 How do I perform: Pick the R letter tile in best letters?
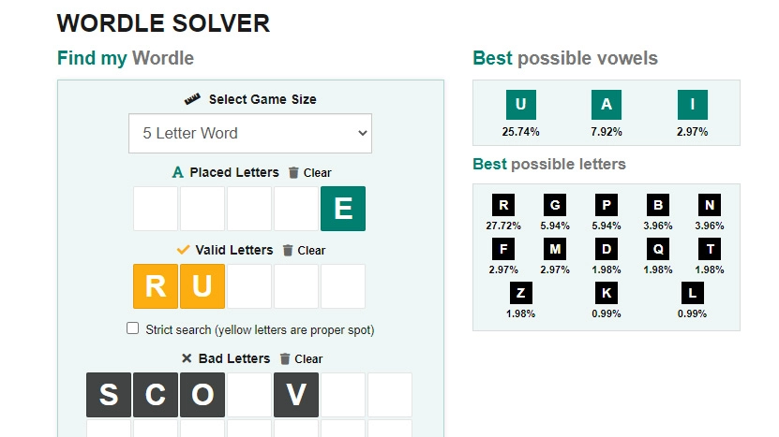[503, 205]
